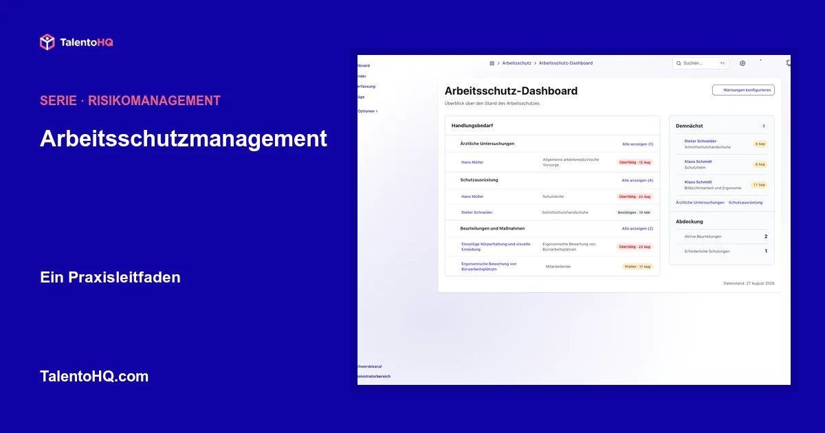825x433 pixels.
Task: Click the Datenstand: 27 August 2026 text
Action: (749, 283)
